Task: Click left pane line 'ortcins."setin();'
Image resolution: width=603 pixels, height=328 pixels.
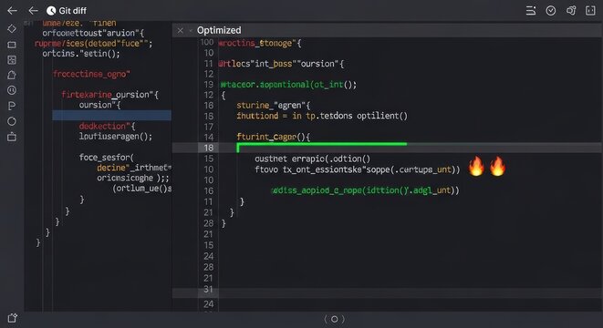Action: pyautogui.click(x=81, y=54)
